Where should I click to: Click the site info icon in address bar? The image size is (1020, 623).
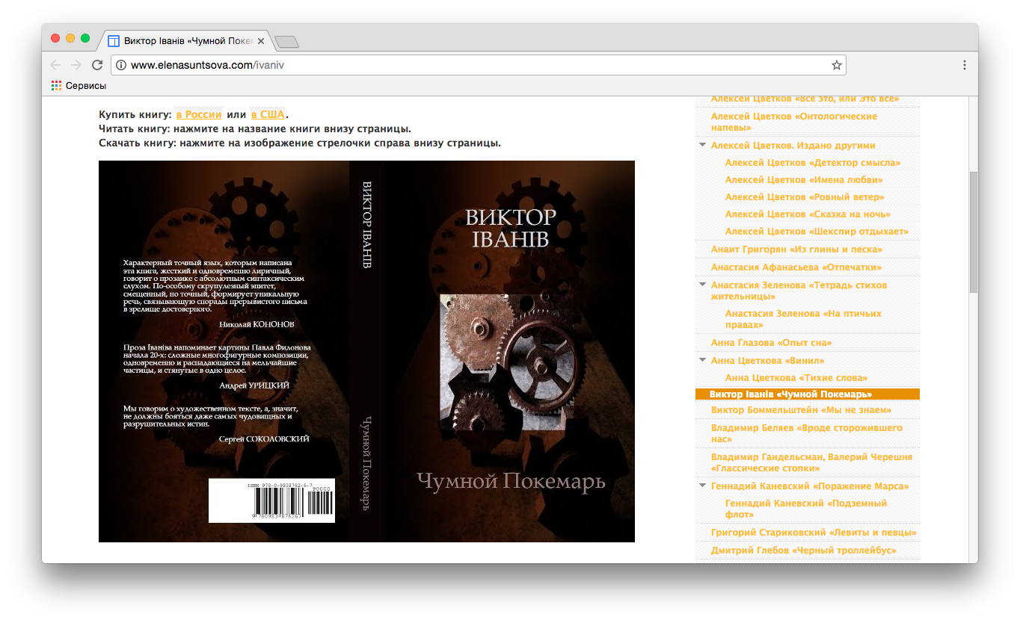pyautogui.click(x=121, y=65)
